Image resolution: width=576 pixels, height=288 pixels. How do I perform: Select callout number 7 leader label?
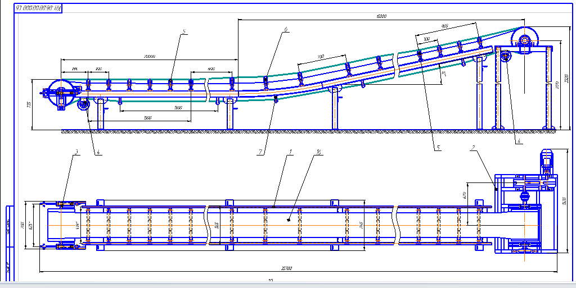point(260,152)
